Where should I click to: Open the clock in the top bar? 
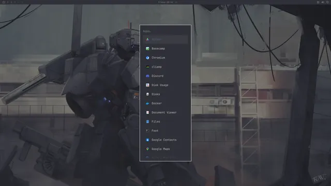point(165,2)
